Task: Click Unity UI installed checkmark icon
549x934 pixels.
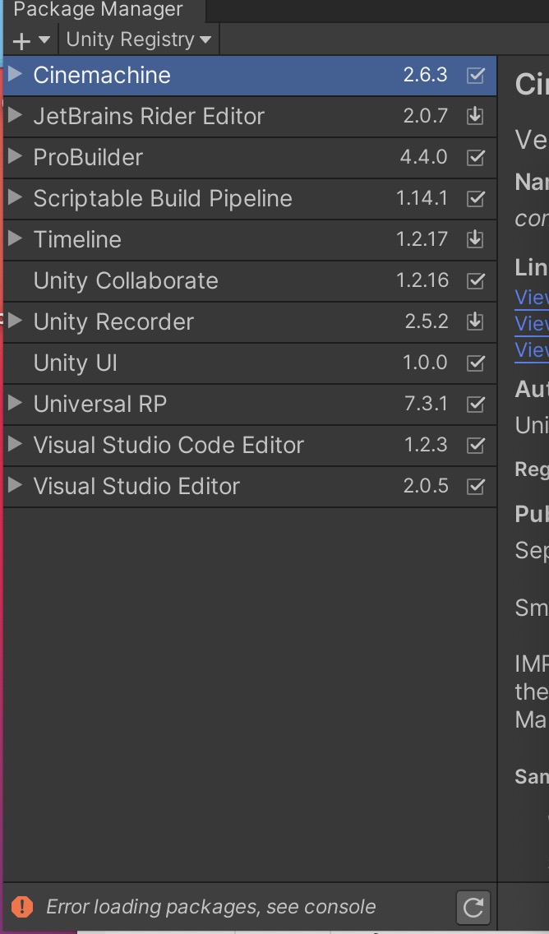Action: click(475, 363)
